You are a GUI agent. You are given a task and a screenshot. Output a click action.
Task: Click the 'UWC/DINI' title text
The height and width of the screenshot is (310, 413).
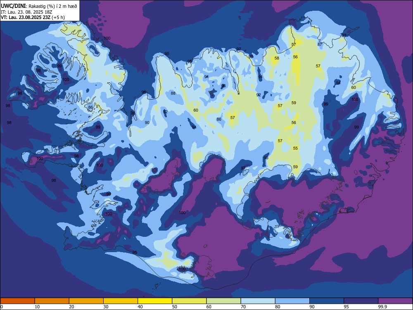13,6
